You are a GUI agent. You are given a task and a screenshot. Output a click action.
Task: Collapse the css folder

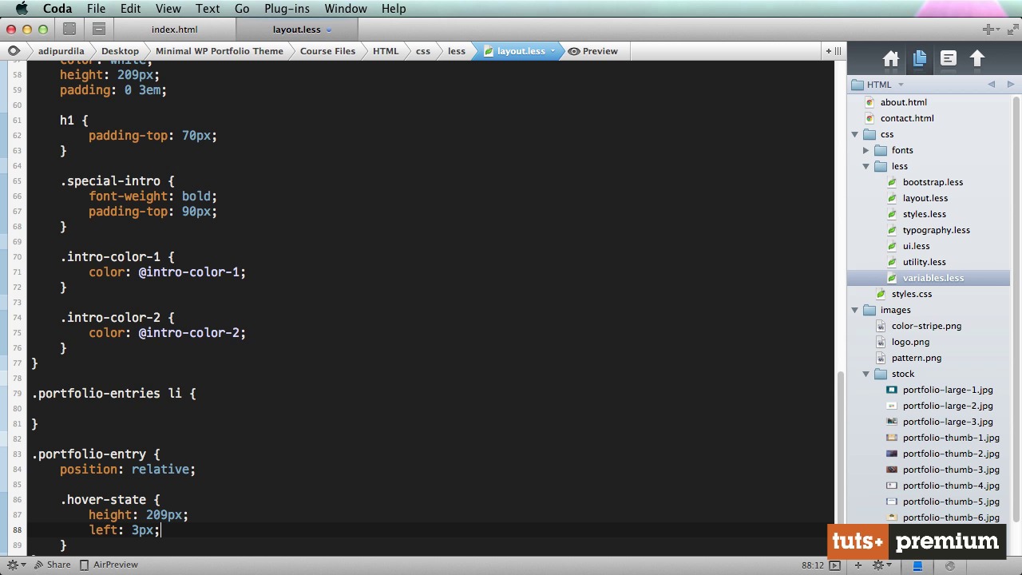pos(855,134)
